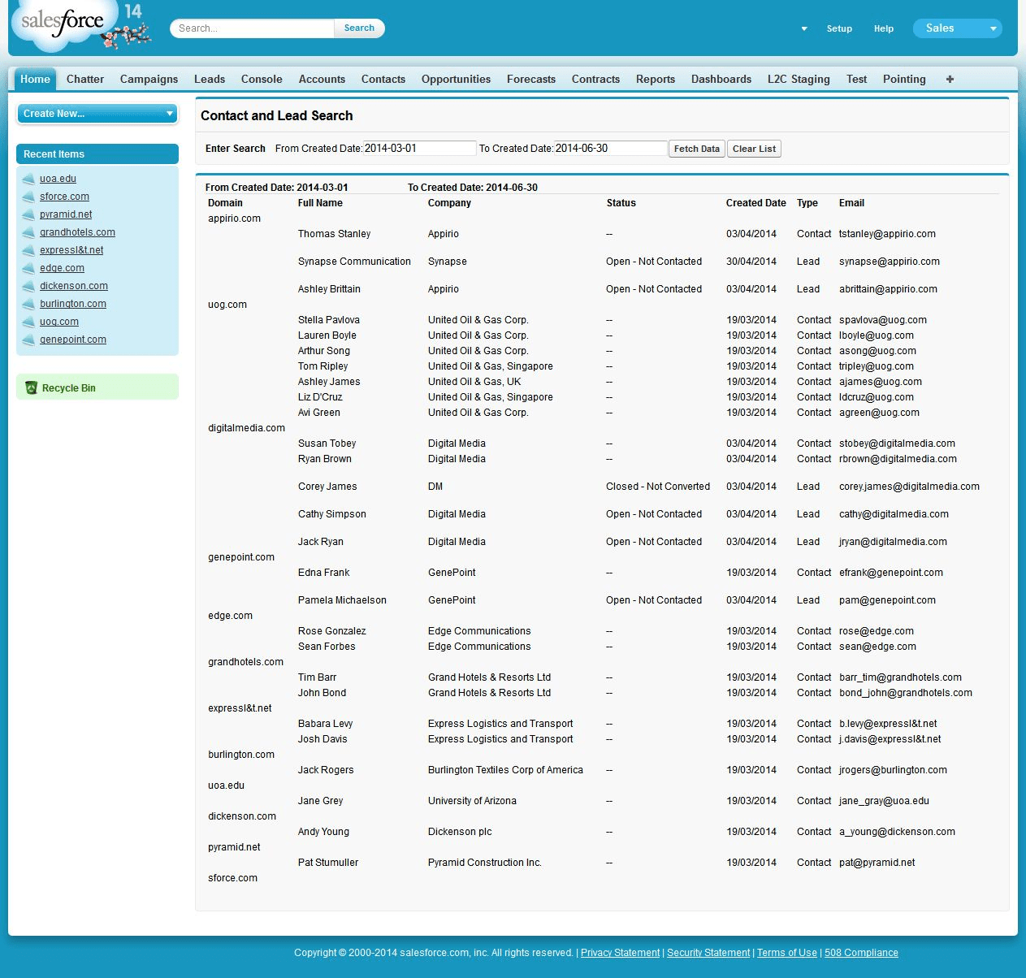Open the Terms of Use footer link
Viewport: 1026px width, 978px height.
787,953
